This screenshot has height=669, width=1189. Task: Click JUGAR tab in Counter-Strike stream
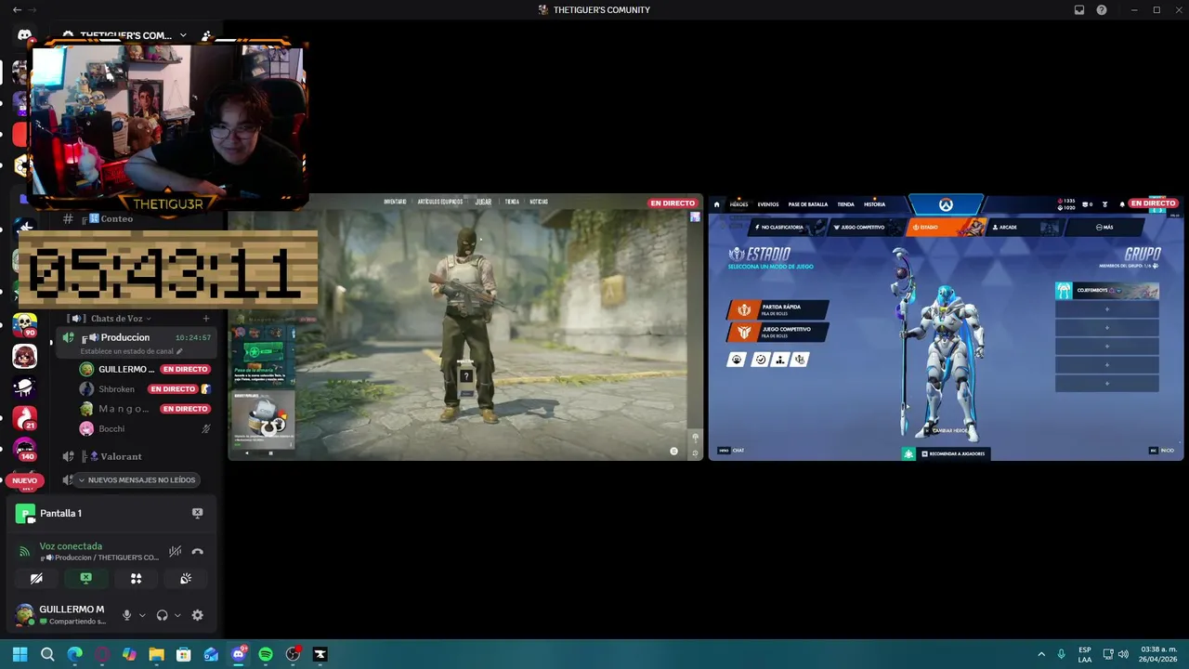[483, 202]
